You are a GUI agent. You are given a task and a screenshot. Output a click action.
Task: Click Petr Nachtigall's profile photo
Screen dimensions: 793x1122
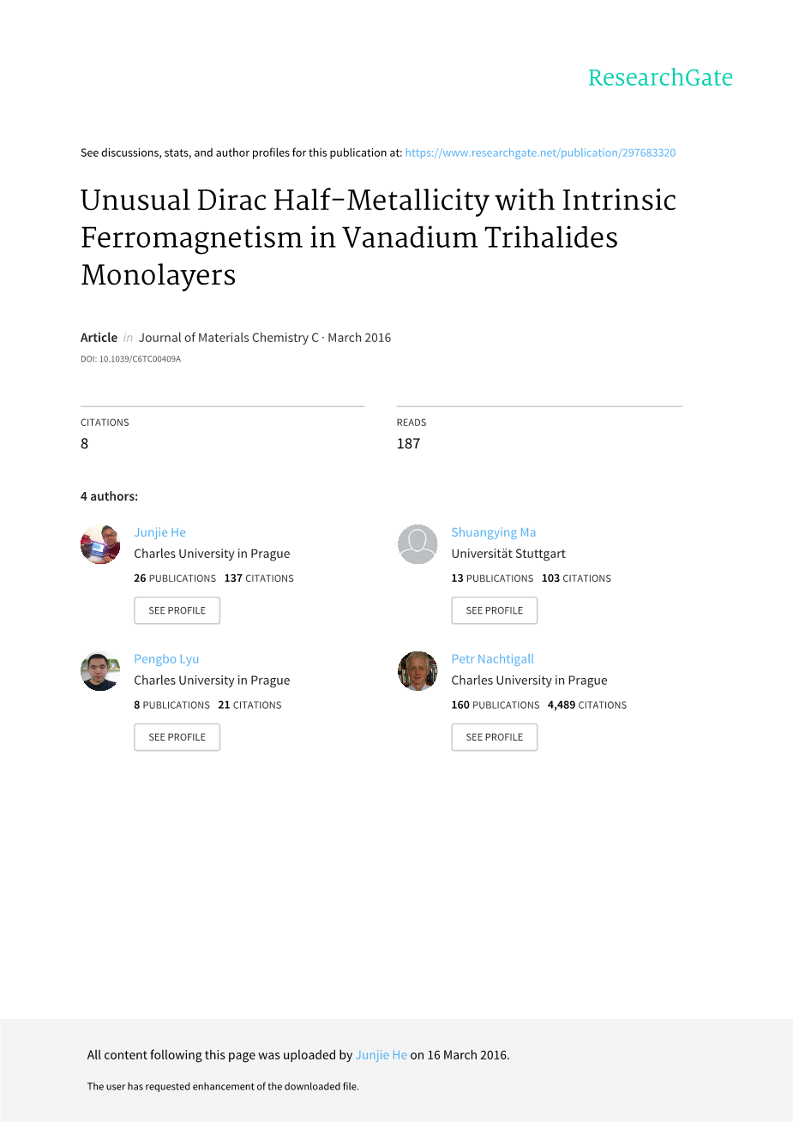point(418,671)
